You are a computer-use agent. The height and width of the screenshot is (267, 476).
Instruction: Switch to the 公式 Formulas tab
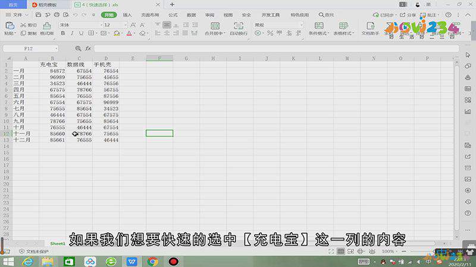click(x=173, y=15)
